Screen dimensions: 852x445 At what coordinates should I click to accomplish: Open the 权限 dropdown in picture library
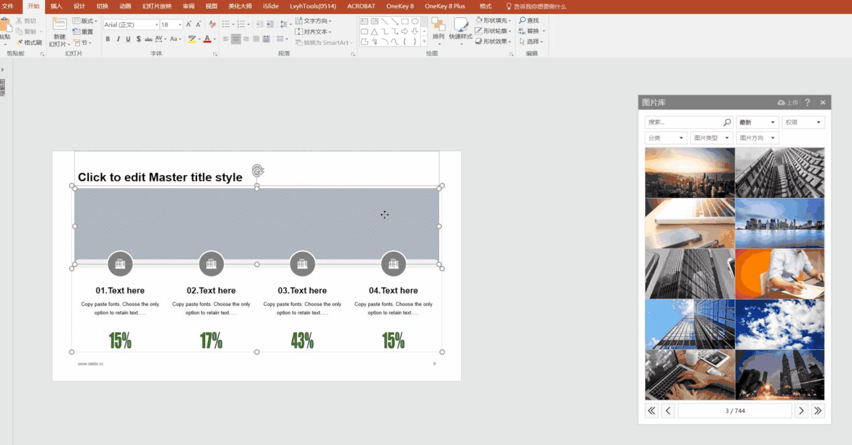(x=803, y=122)
